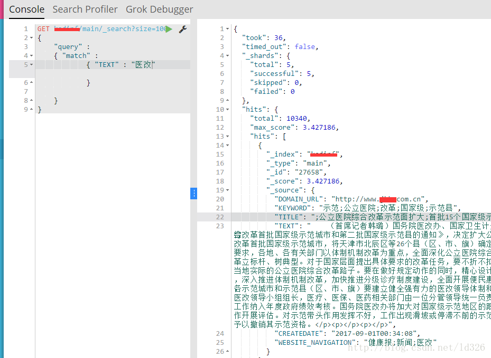Fold the "_source" block in the response

pyautogui.click(x=228, y=190)
